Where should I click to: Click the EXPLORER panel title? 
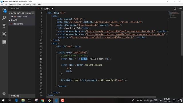[15, 9]
